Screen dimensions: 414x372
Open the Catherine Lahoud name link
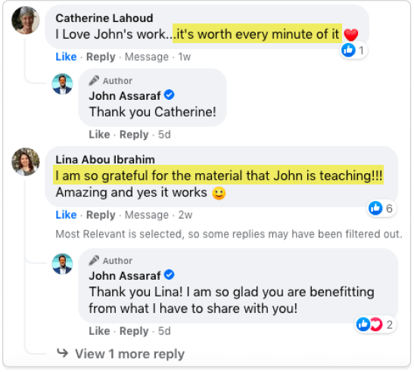point(104,18)
